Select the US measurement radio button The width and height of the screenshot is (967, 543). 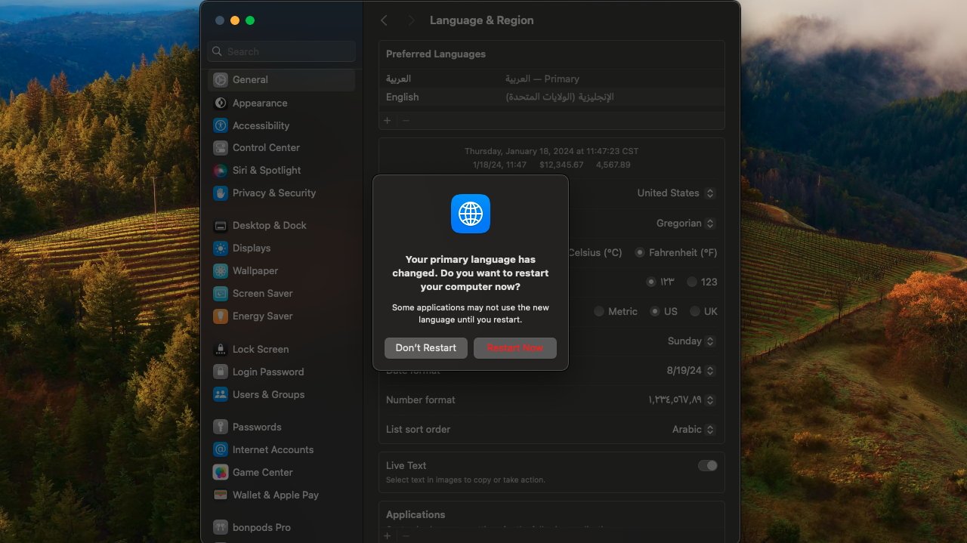[x=655, y=311]
